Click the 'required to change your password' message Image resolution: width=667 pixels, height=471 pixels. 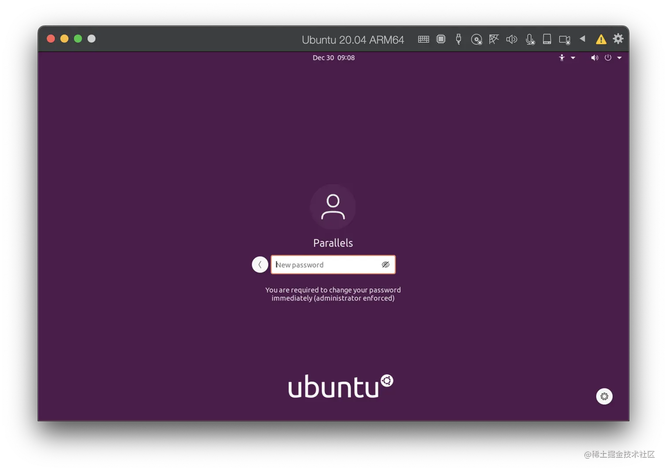(333, 294)
